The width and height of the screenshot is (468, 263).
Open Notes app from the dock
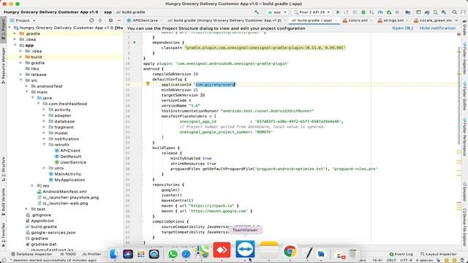click(269, 250)
